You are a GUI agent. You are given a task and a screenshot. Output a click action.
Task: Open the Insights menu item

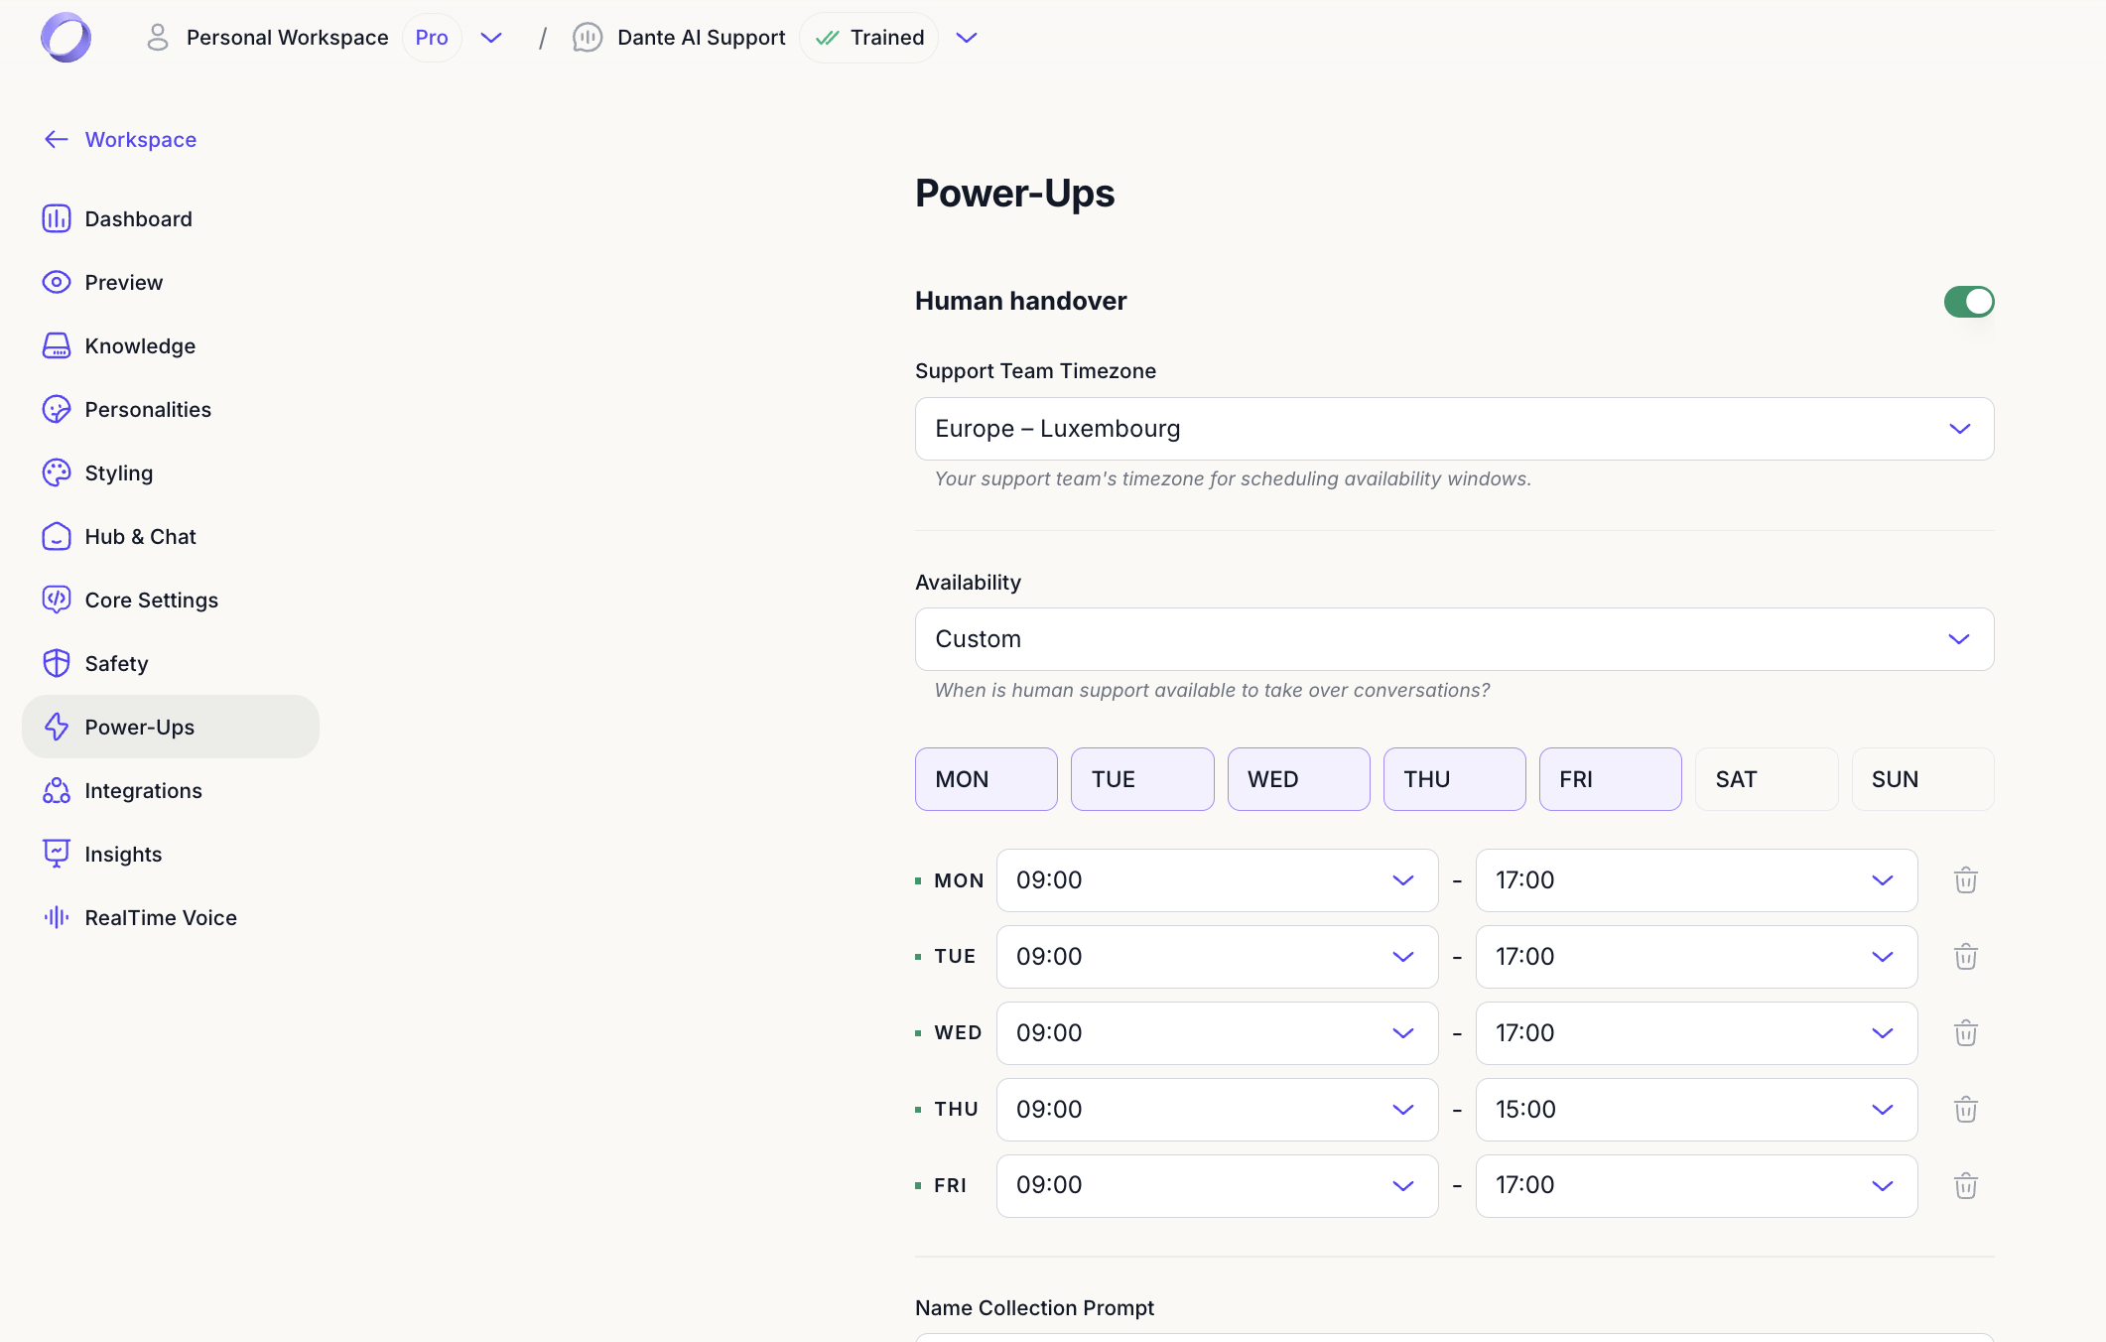click(x=171, y=854)
